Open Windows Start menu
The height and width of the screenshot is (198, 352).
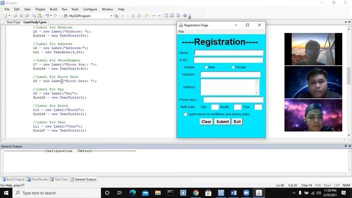pyautogui.click(x=6, y=193)
